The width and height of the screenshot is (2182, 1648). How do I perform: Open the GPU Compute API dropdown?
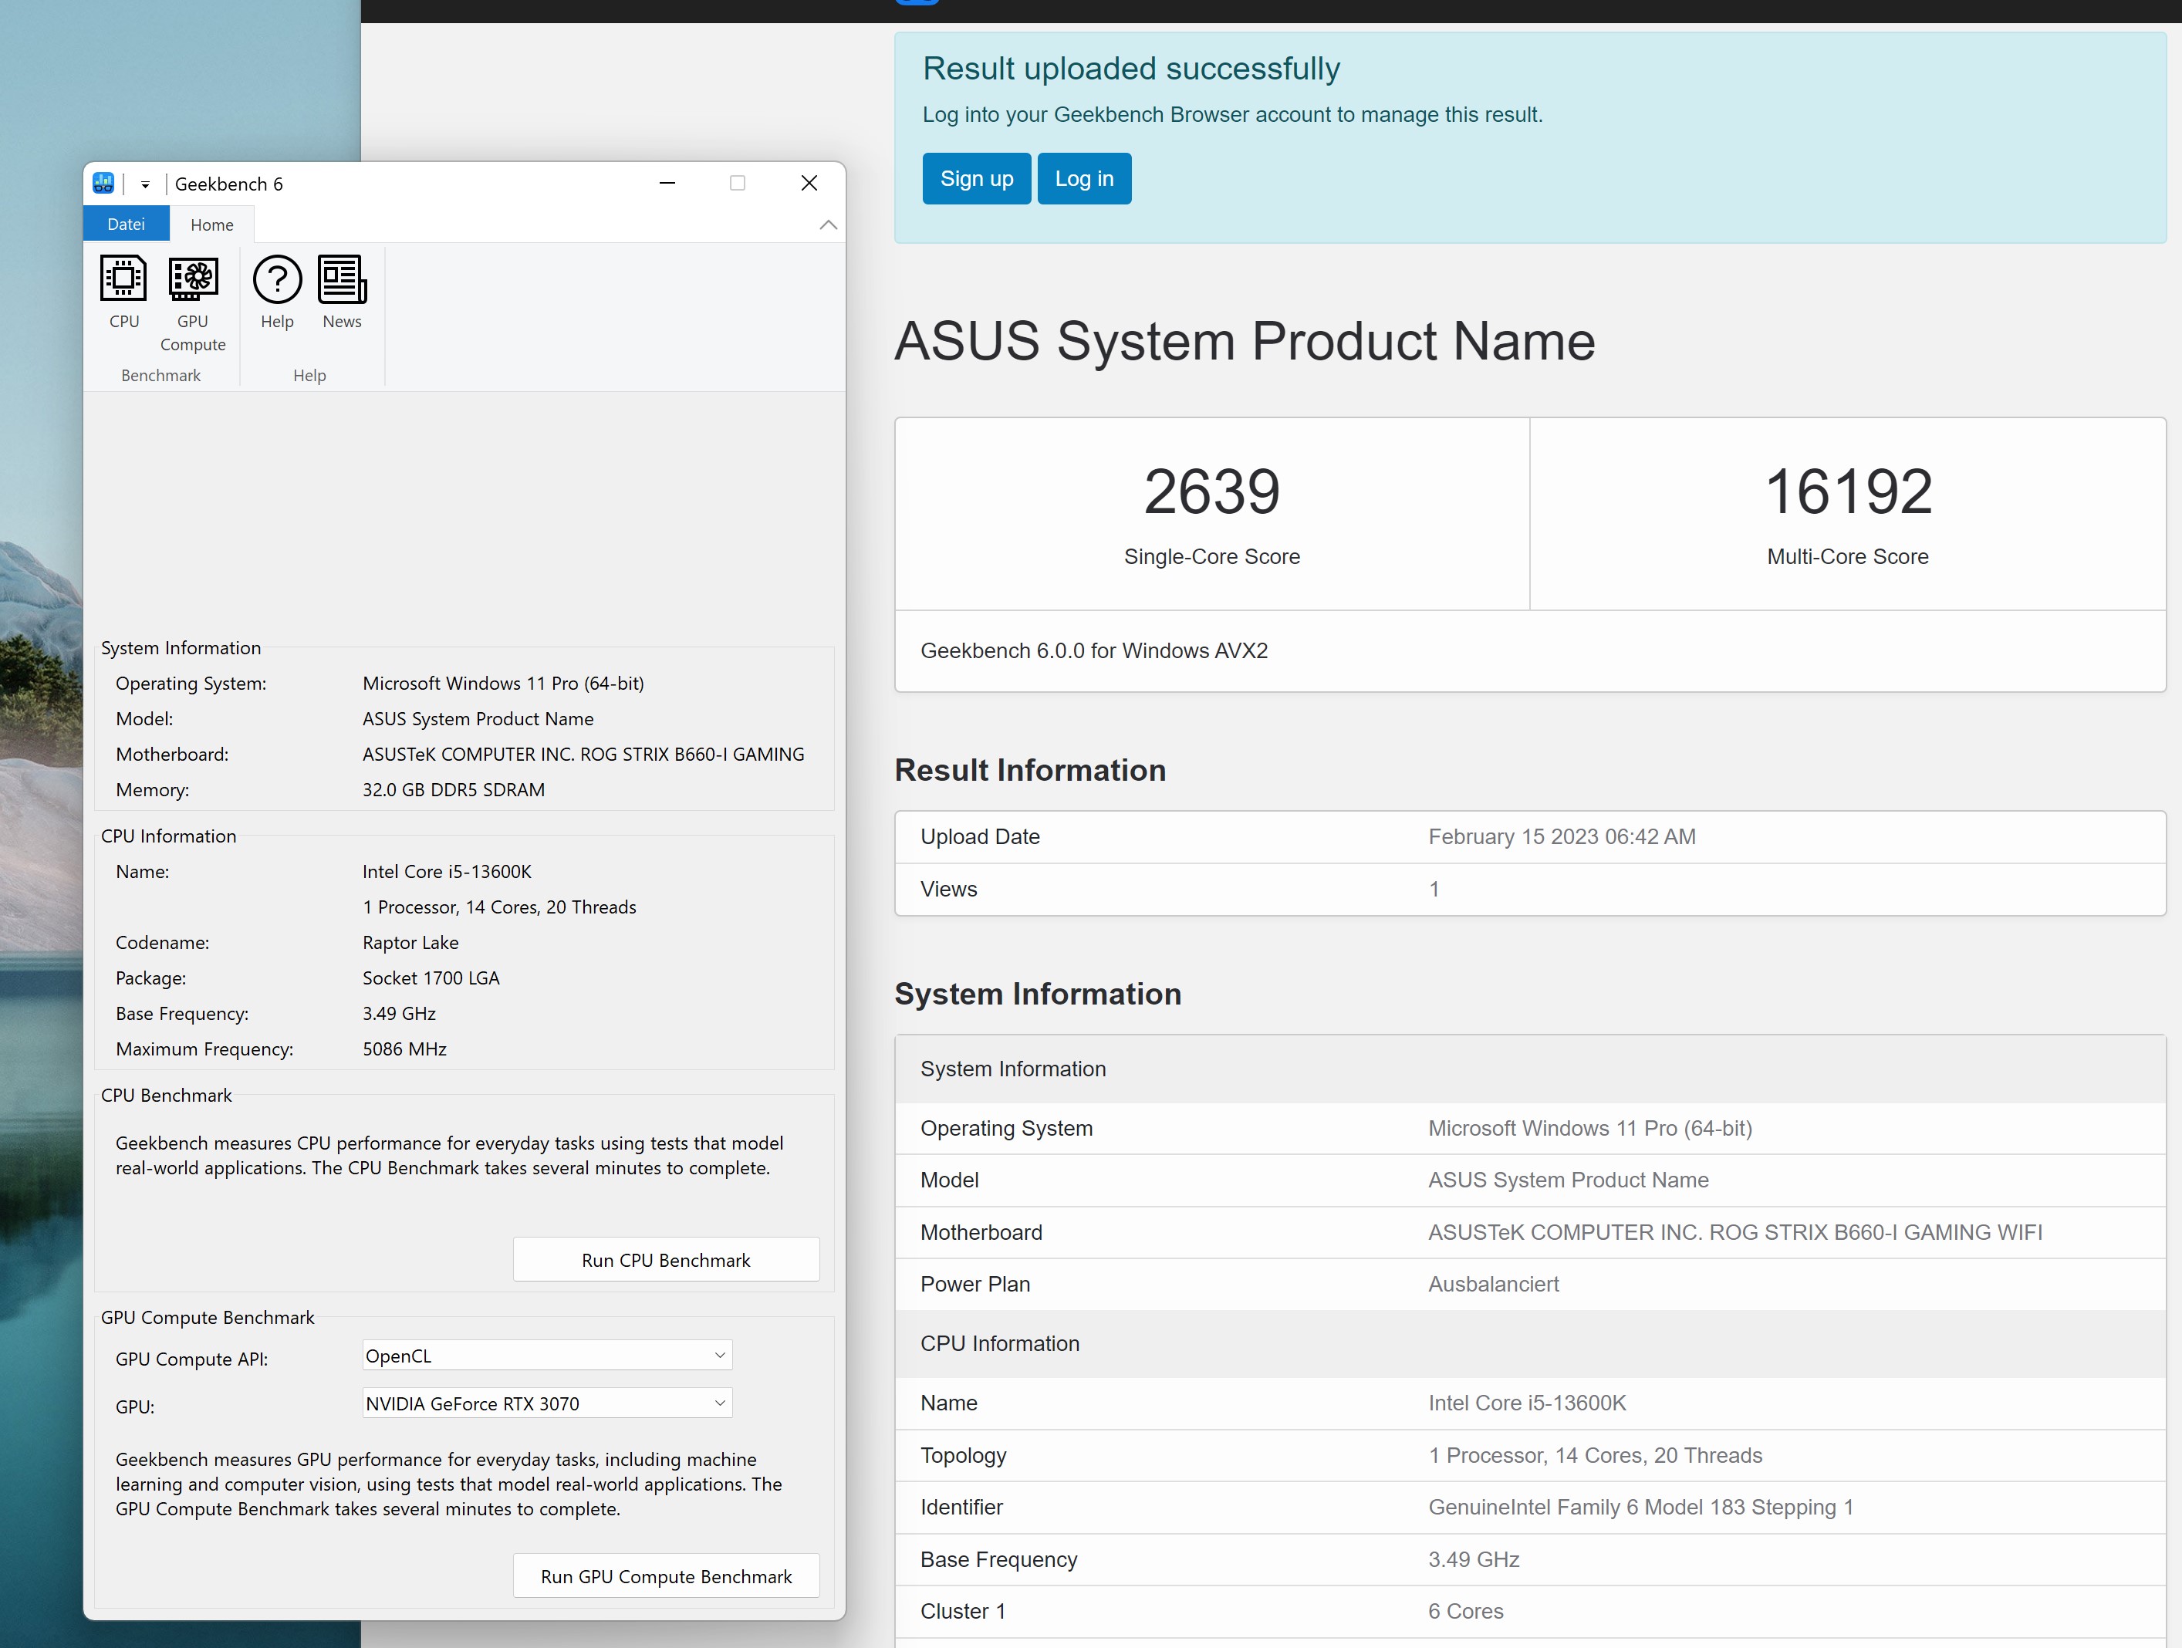[548, 1355]
